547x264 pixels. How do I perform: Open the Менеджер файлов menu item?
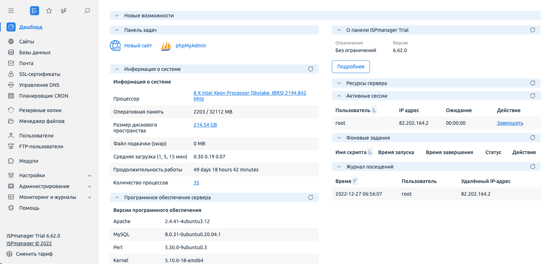tap(42, 121)
